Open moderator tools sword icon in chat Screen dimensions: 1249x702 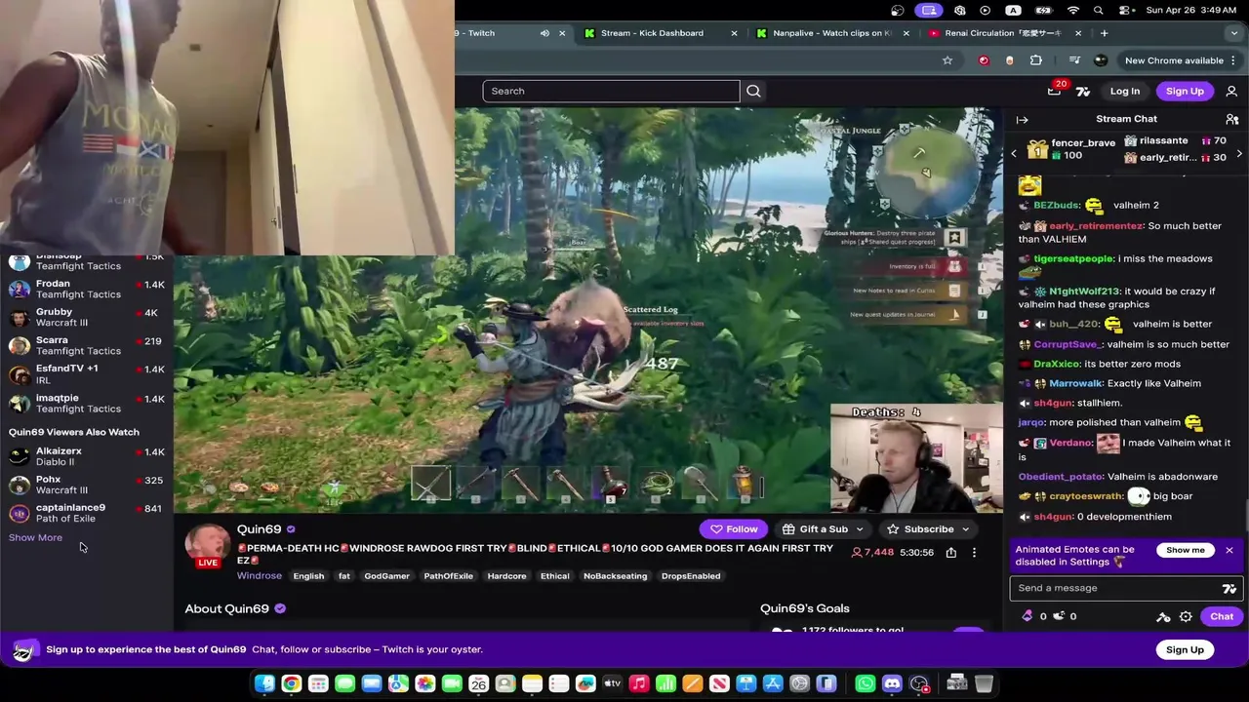(1163, 616)
